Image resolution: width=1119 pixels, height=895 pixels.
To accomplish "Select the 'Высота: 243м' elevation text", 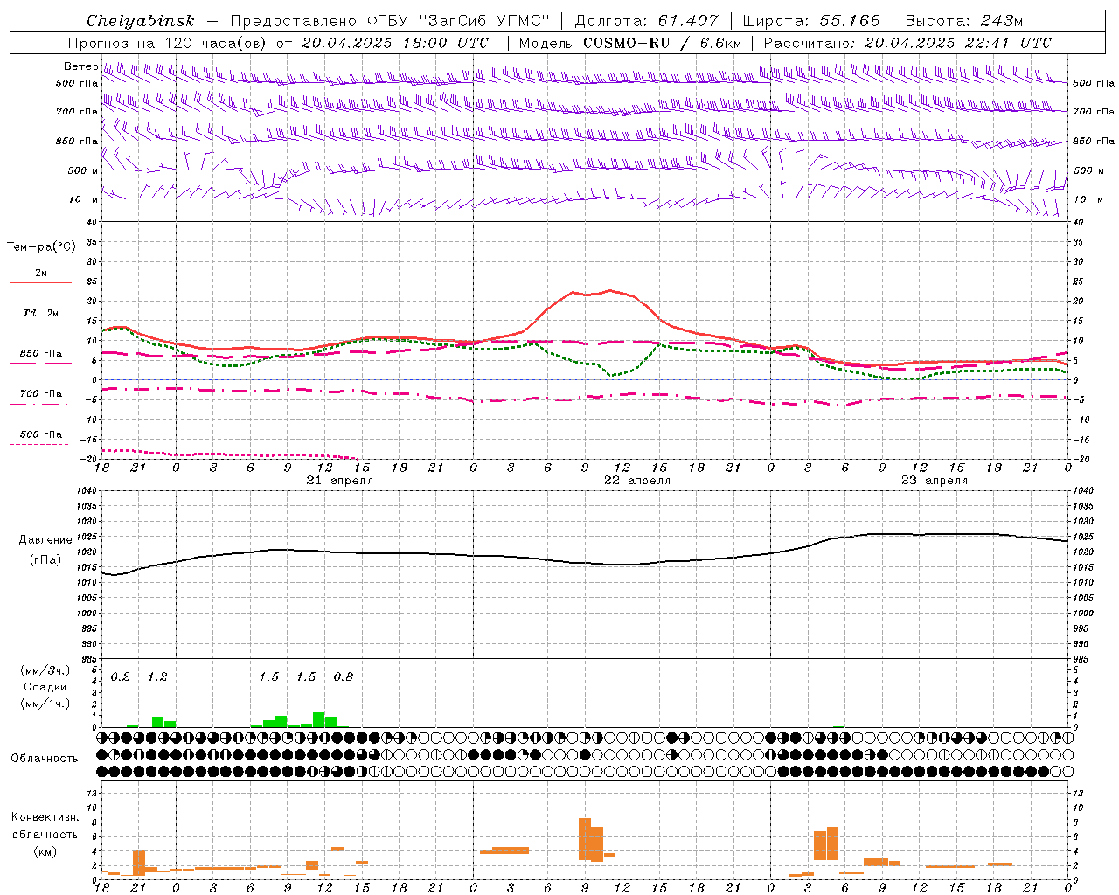I will 964,21.
